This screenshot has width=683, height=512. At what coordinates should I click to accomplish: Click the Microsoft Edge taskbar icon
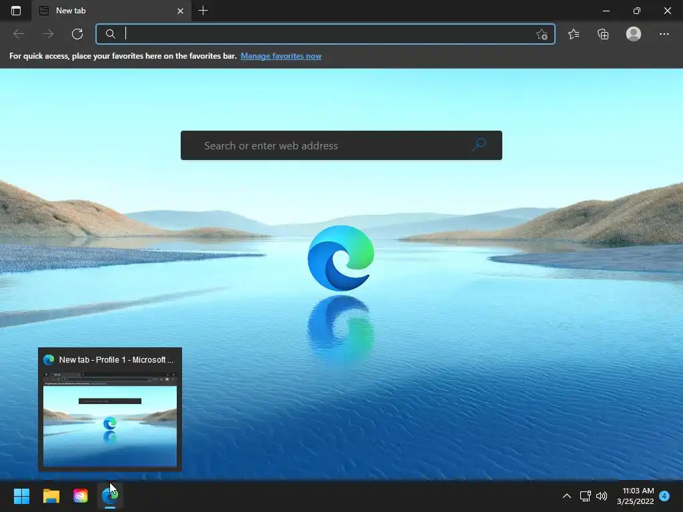110,496
